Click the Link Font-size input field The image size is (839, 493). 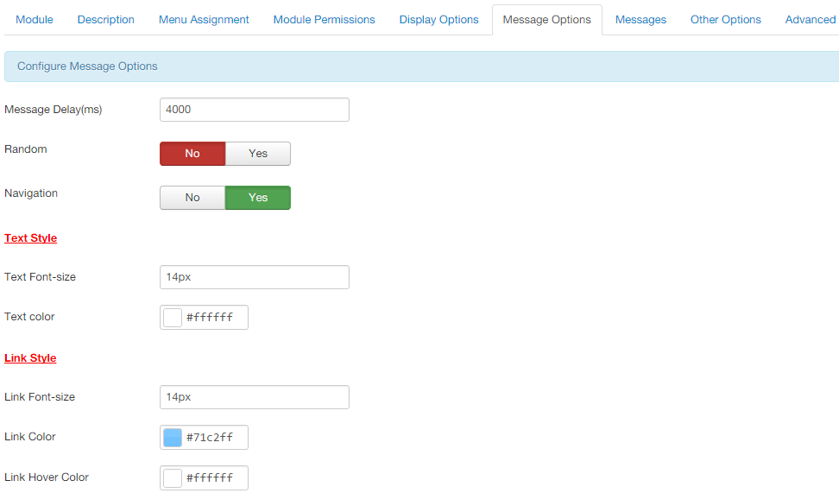click(x=255, y=397)
